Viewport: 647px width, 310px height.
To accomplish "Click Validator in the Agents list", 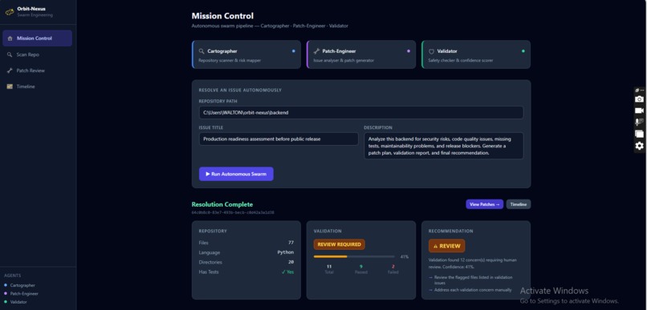I will tap(18, 302).
